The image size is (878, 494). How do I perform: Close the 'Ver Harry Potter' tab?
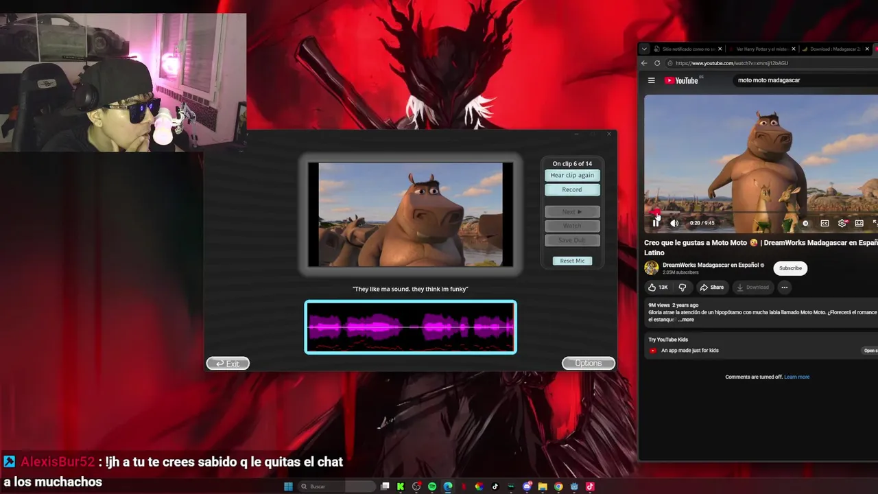(794, 49)
